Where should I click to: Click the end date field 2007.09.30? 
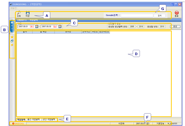tap(49, 27)
